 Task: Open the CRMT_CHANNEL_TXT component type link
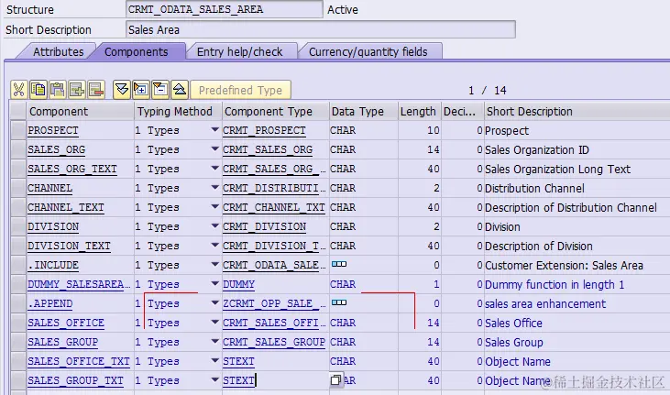[x=274, y=207]
